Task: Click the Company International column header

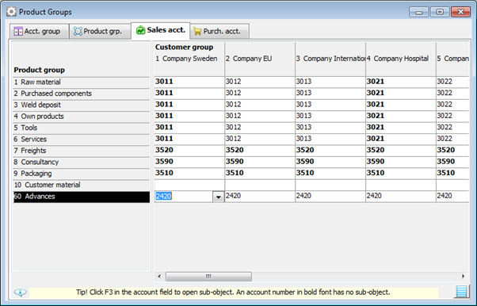Action: pyautogui.click(x=330, y=59)
